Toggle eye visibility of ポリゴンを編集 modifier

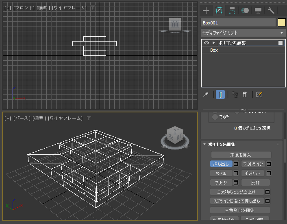coord(207,43)
